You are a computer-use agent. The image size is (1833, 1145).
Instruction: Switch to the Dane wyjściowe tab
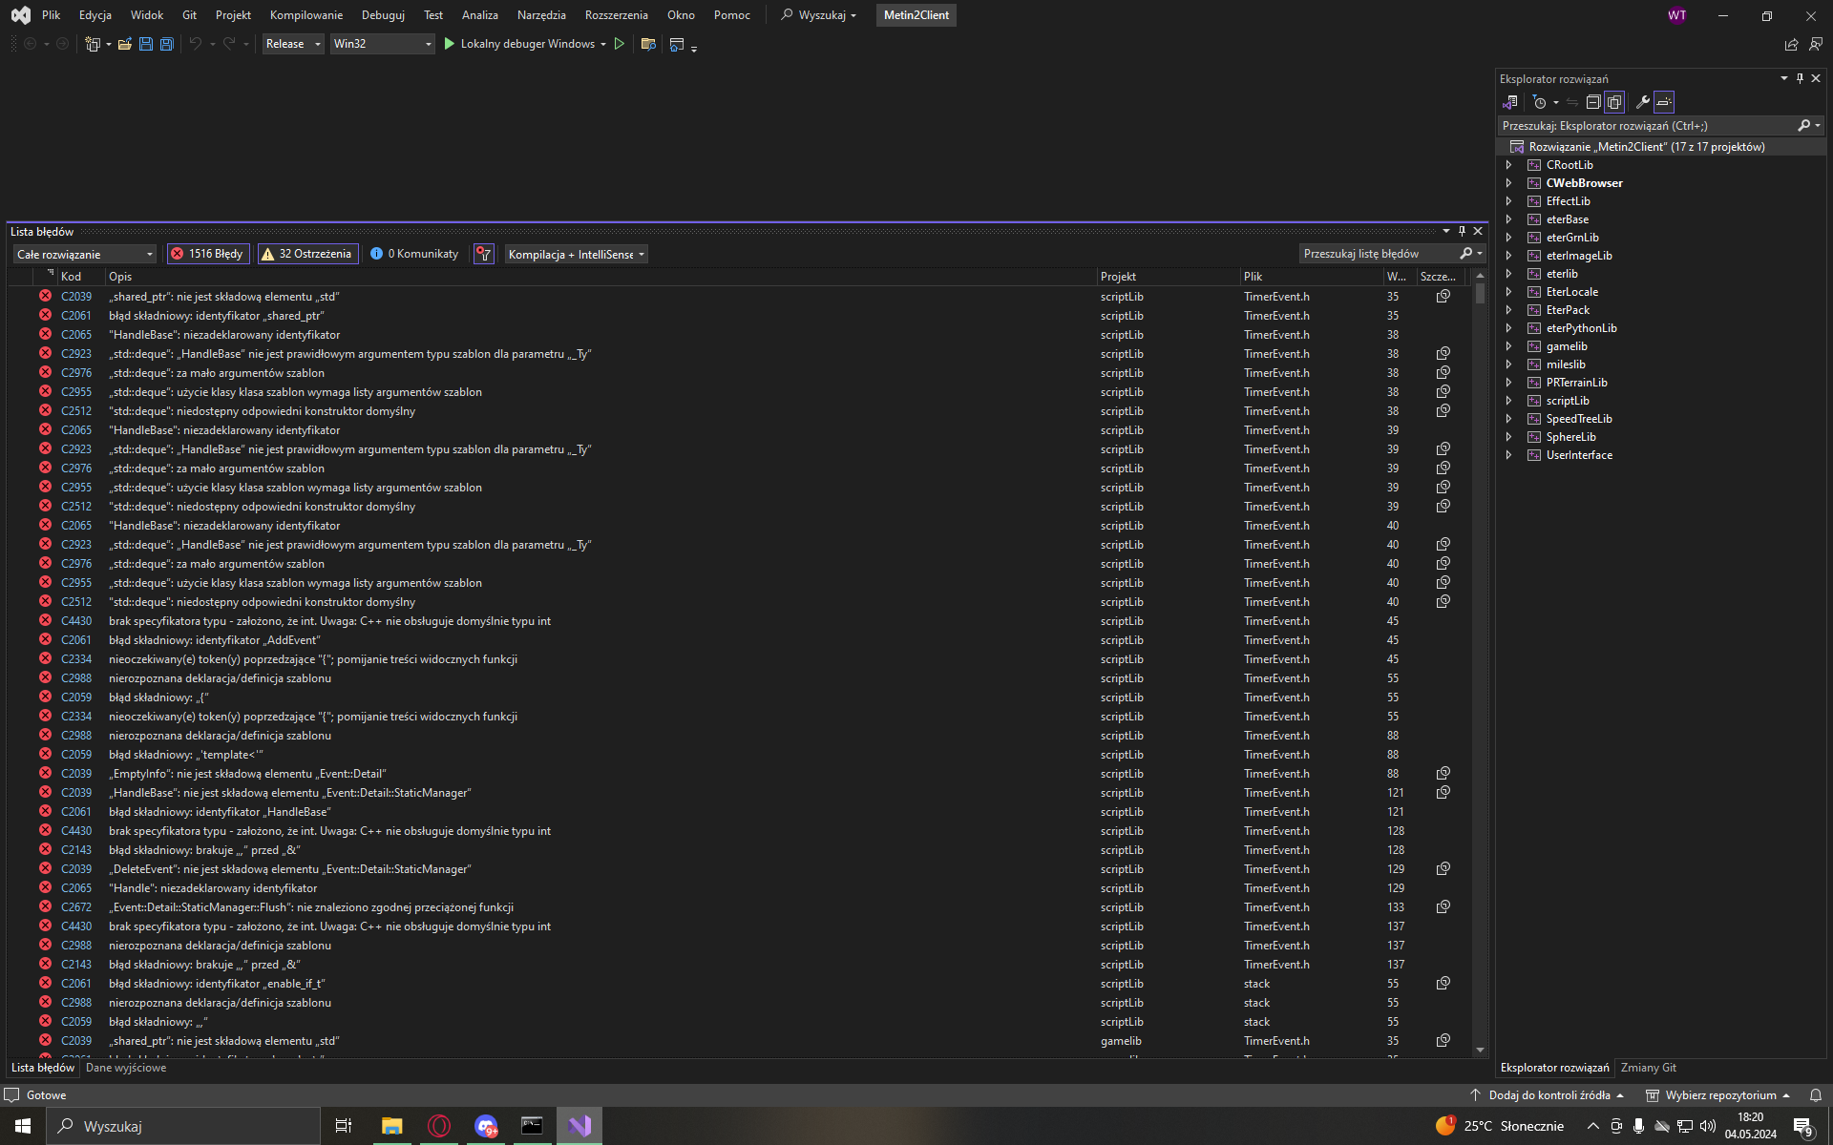[126, 1068]
